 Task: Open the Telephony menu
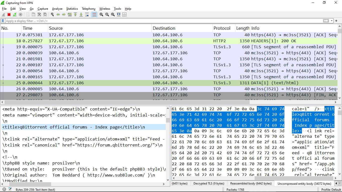pos(89,9)
